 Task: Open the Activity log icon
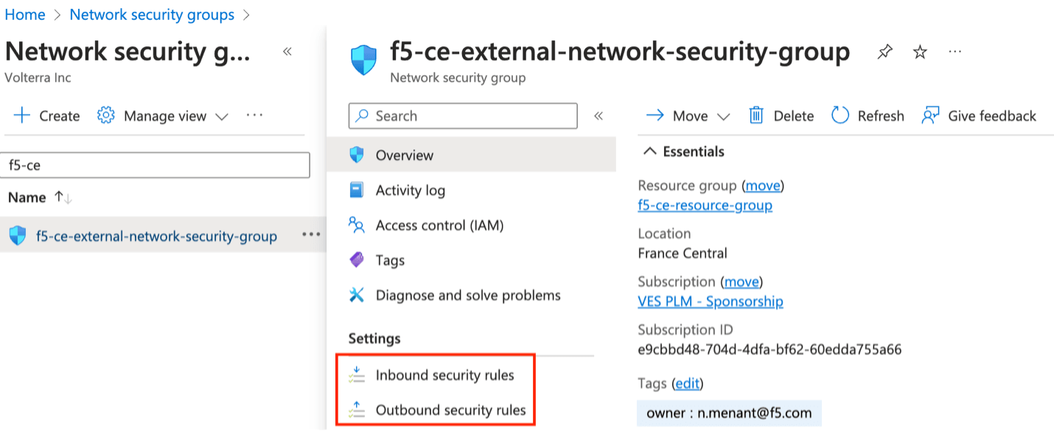click(357, 190)
